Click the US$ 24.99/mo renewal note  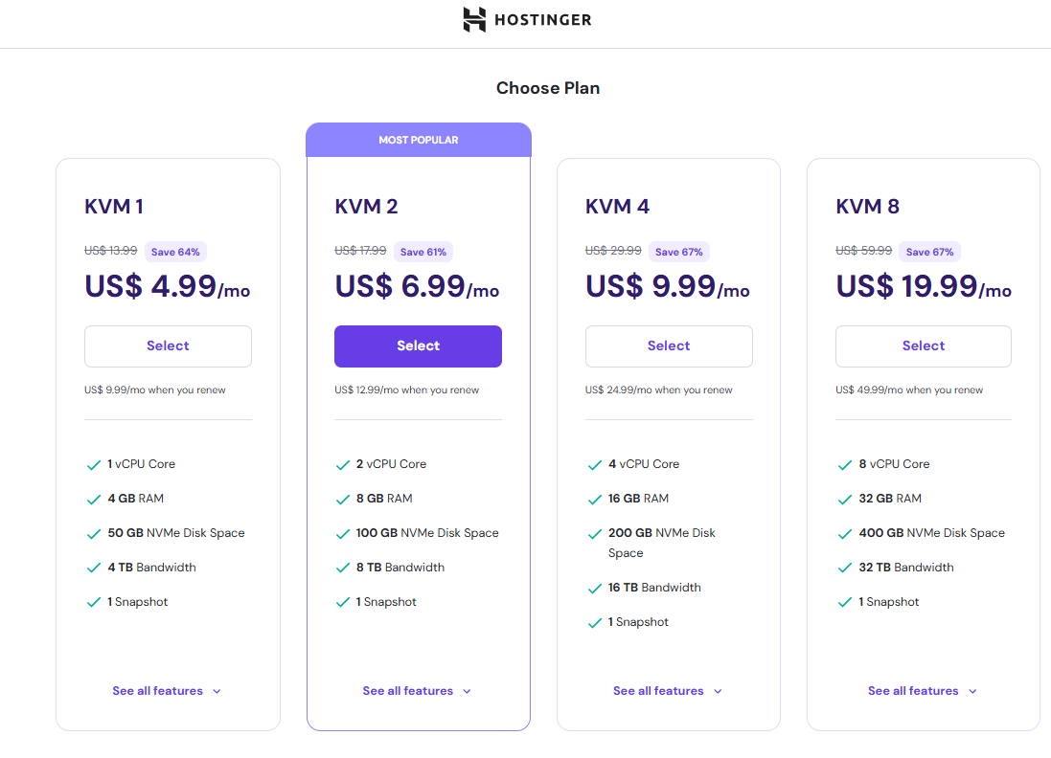tap(659, 390)
